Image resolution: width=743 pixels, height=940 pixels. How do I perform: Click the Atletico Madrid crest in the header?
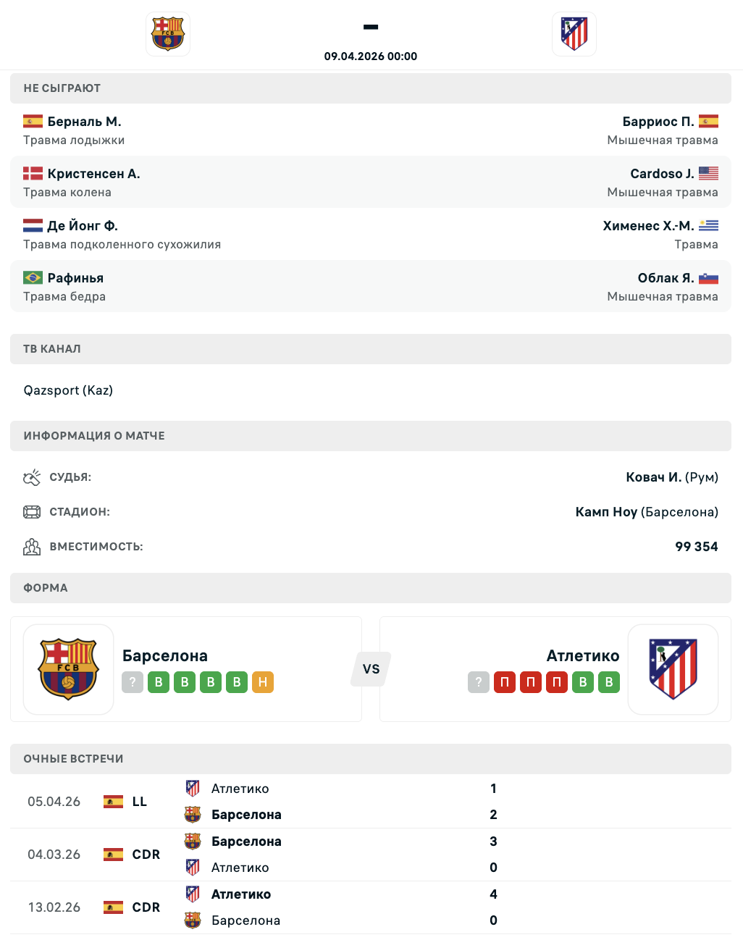click(x=574, y=34)
